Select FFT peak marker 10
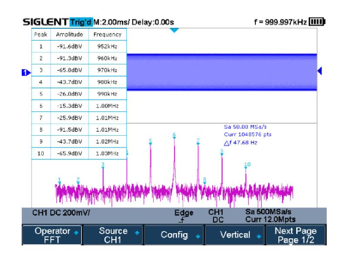The image size is (348, 261). click(x=247, y=165)
